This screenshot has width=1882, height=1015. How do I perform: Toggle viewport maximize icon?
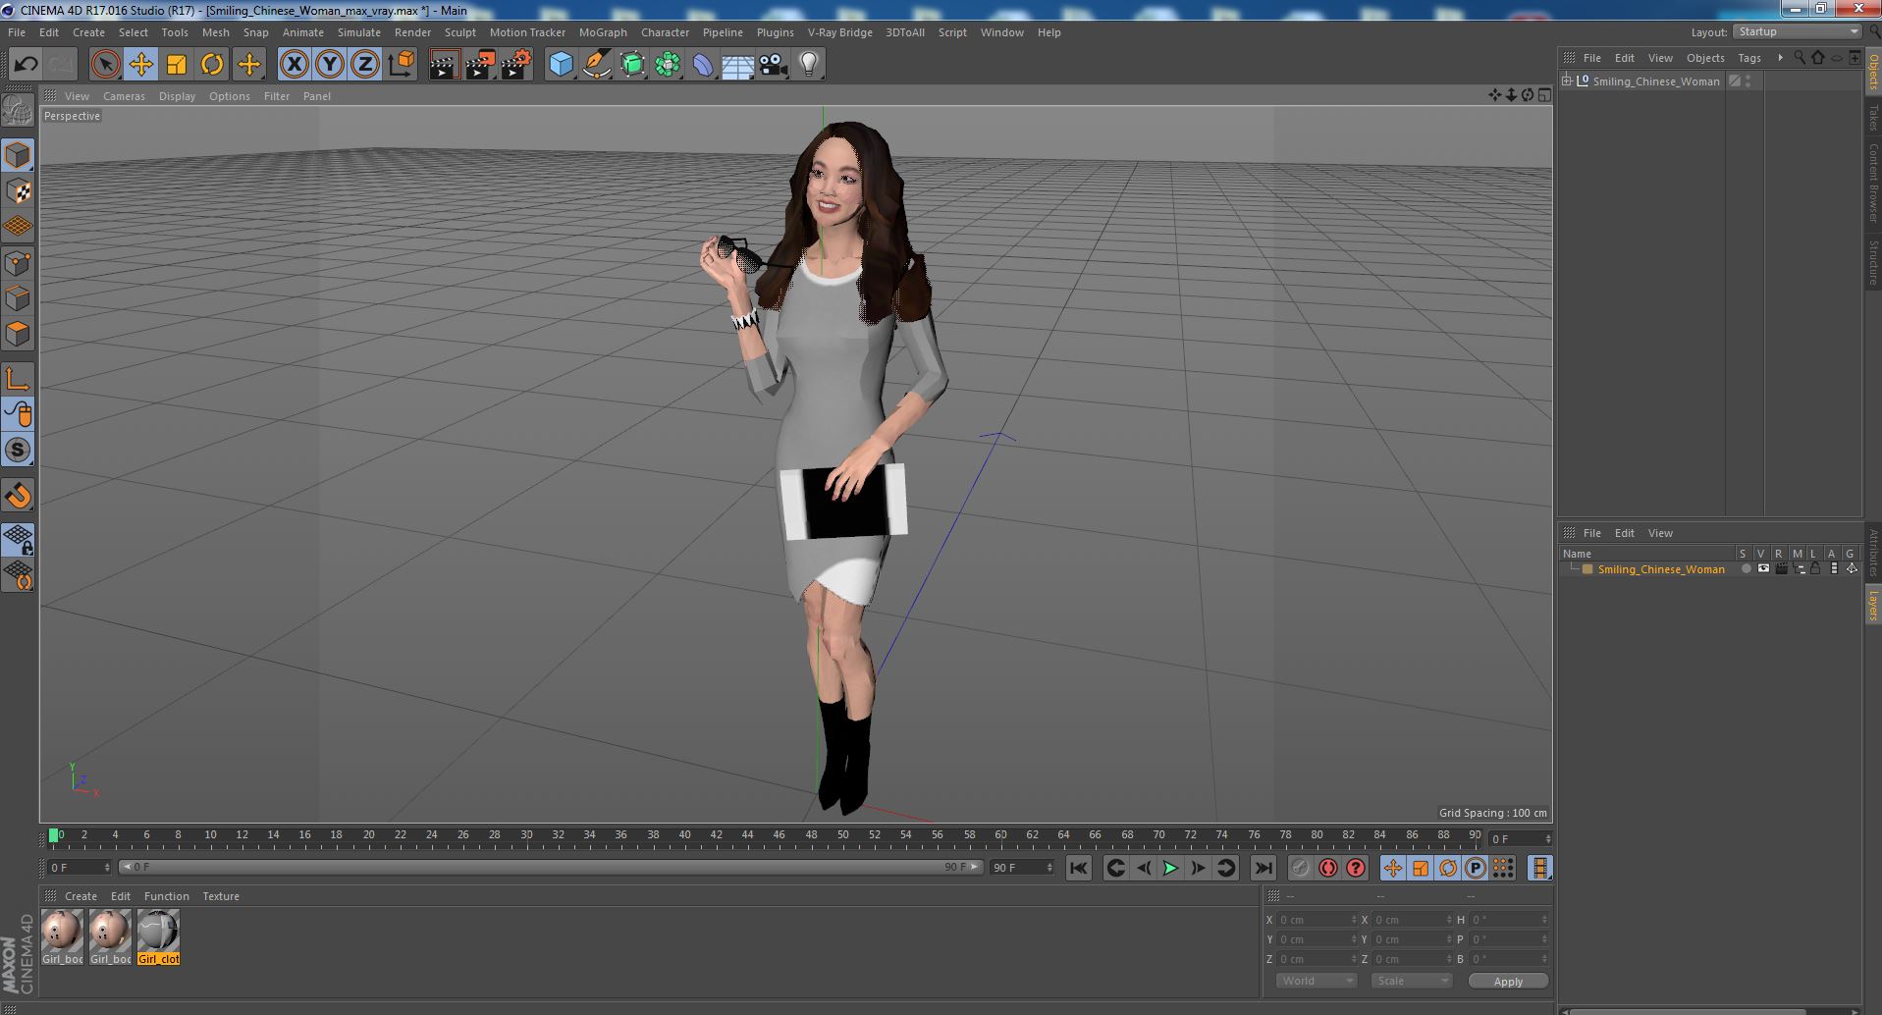click(x=1544, y=95)
